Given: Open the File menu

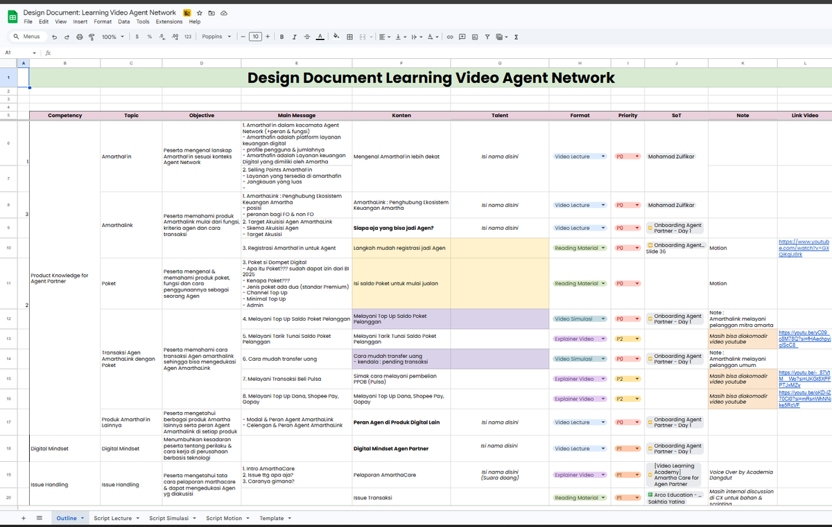Looking at the screenshot, I should 28,21.
